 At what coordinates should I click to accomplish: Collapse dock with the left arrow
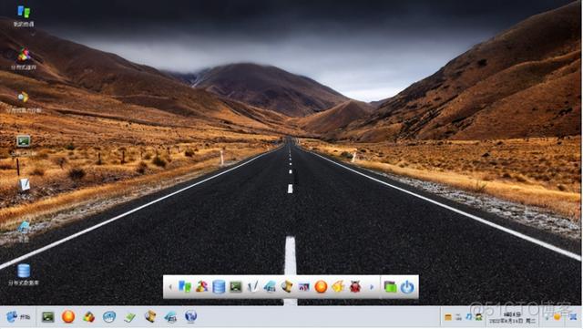point(170,287)
